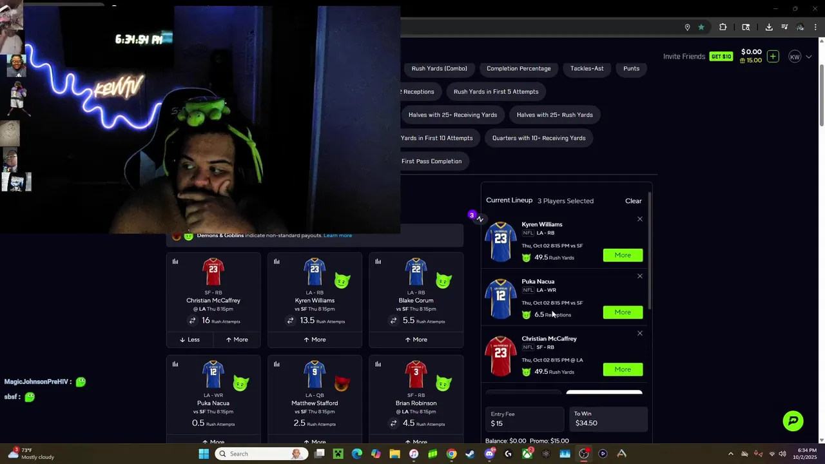
Task: Edit the Entry Fee field
Action: tap(524, 419)
